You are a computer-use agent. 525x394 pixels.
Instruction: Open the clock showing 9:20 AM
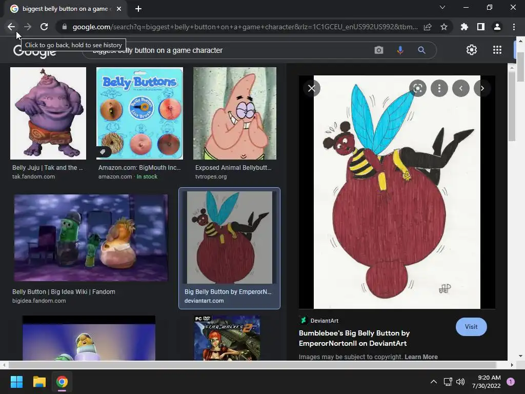pos(487,382)
